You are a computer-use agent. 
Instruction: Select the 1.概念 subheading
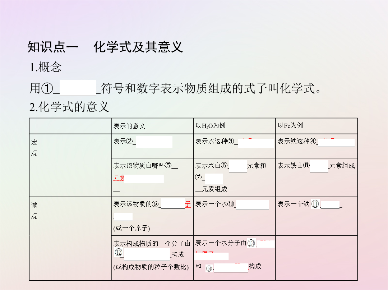[x=45, y=67]
